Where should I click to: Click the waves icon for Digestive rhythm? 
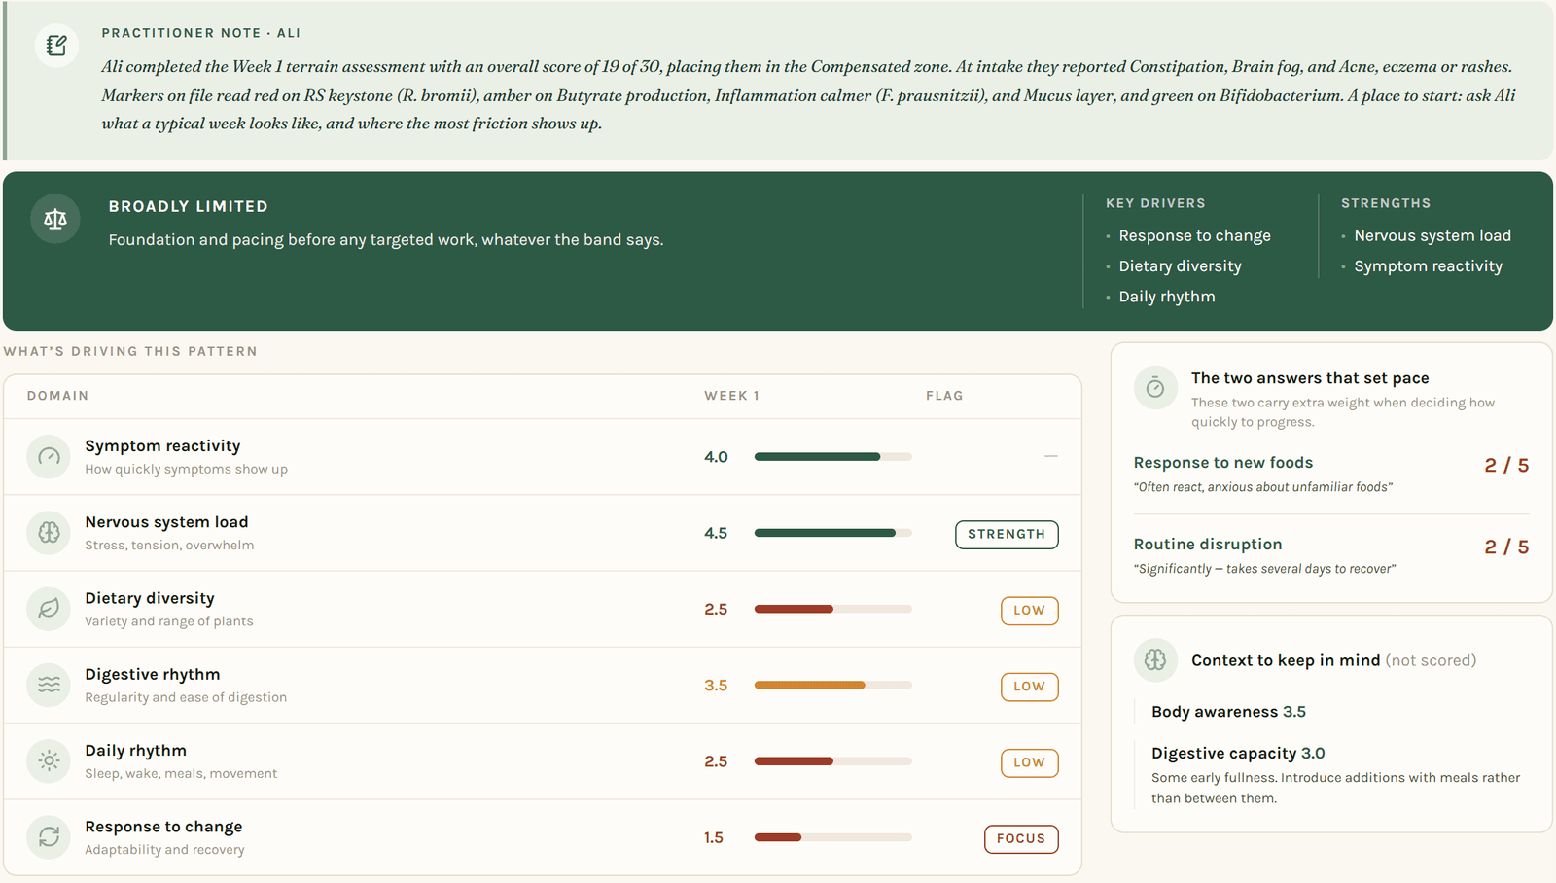[x=49, y=686]
